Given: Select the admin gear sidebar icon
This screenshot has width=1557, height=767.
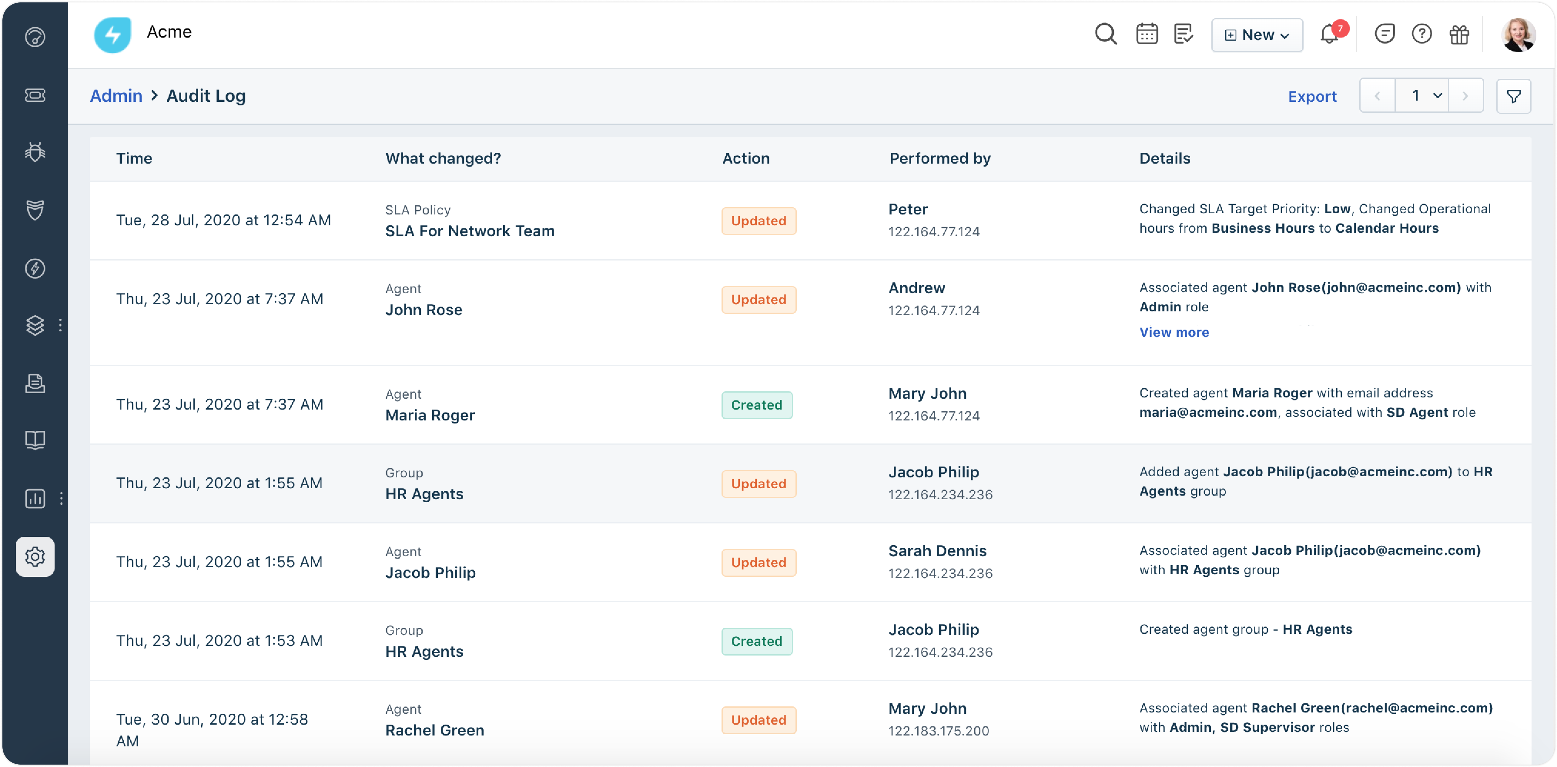Looking at the screenshot, I should tap(35, 556).
